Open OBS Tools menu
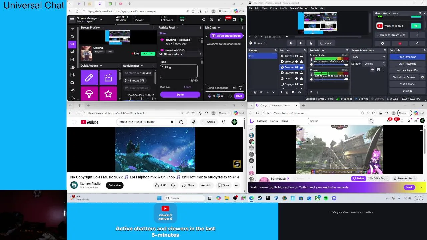 (314, 8)
